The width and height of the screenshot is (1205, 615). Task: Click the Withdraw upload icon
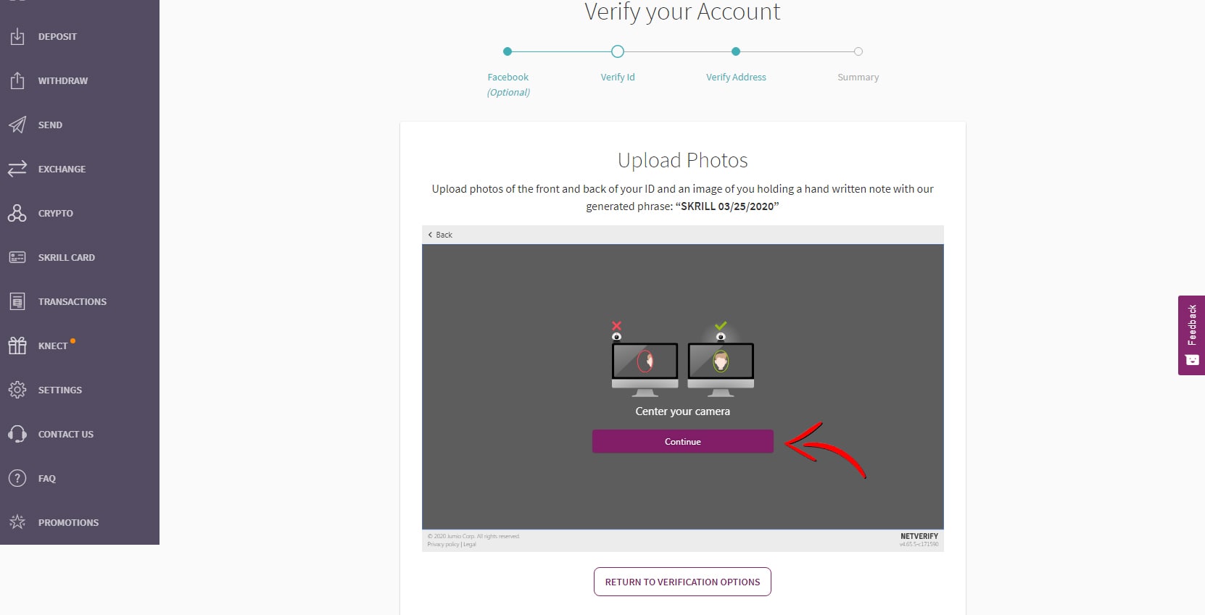point(17,80)
